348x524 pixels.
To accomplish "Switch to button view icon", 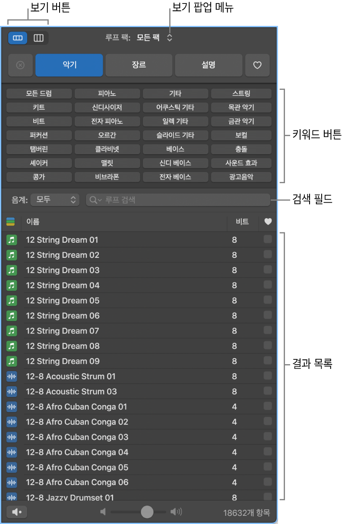I will point(18,38).
